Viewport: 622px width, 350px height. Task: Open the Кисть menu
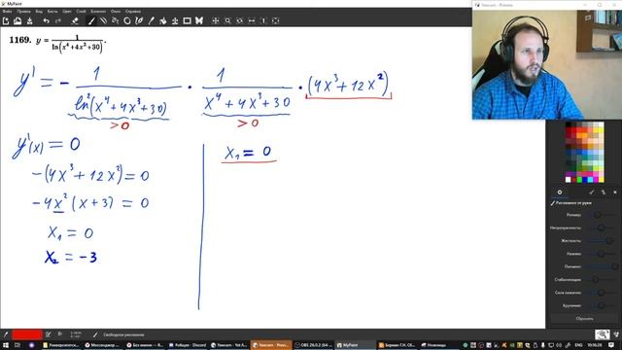52,12
